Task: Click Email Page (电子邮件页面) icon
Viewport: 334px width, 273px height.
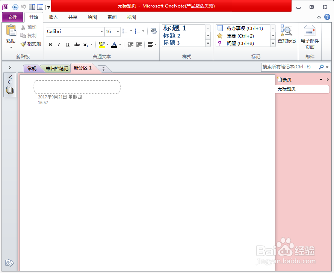Action: [x=310, y=37]
